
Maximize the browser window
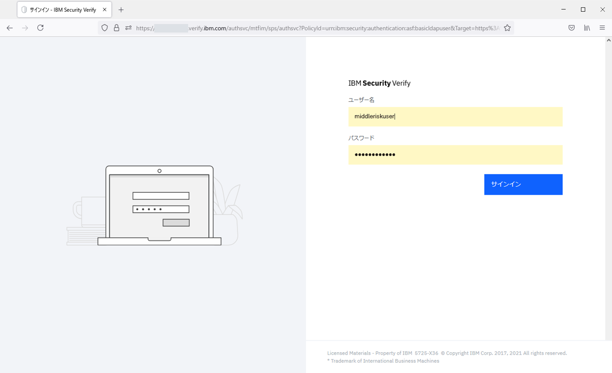point(583,9)
